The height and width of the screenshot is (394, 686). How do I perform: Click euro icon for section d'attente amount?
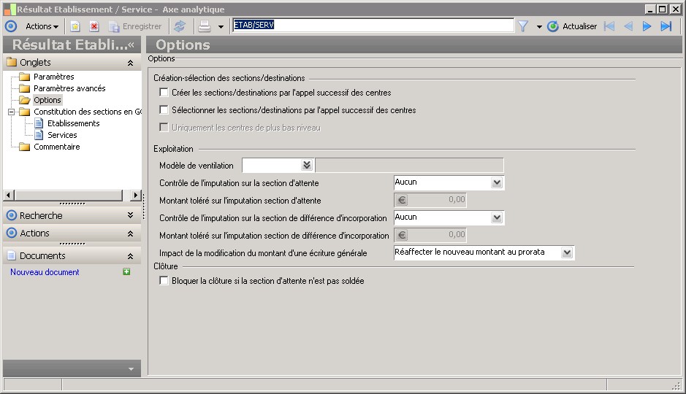click(x=401, y=200)
